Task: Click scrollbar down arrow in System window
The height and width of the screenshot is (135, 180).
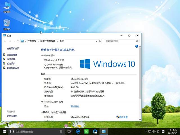Action: [140, 119]
